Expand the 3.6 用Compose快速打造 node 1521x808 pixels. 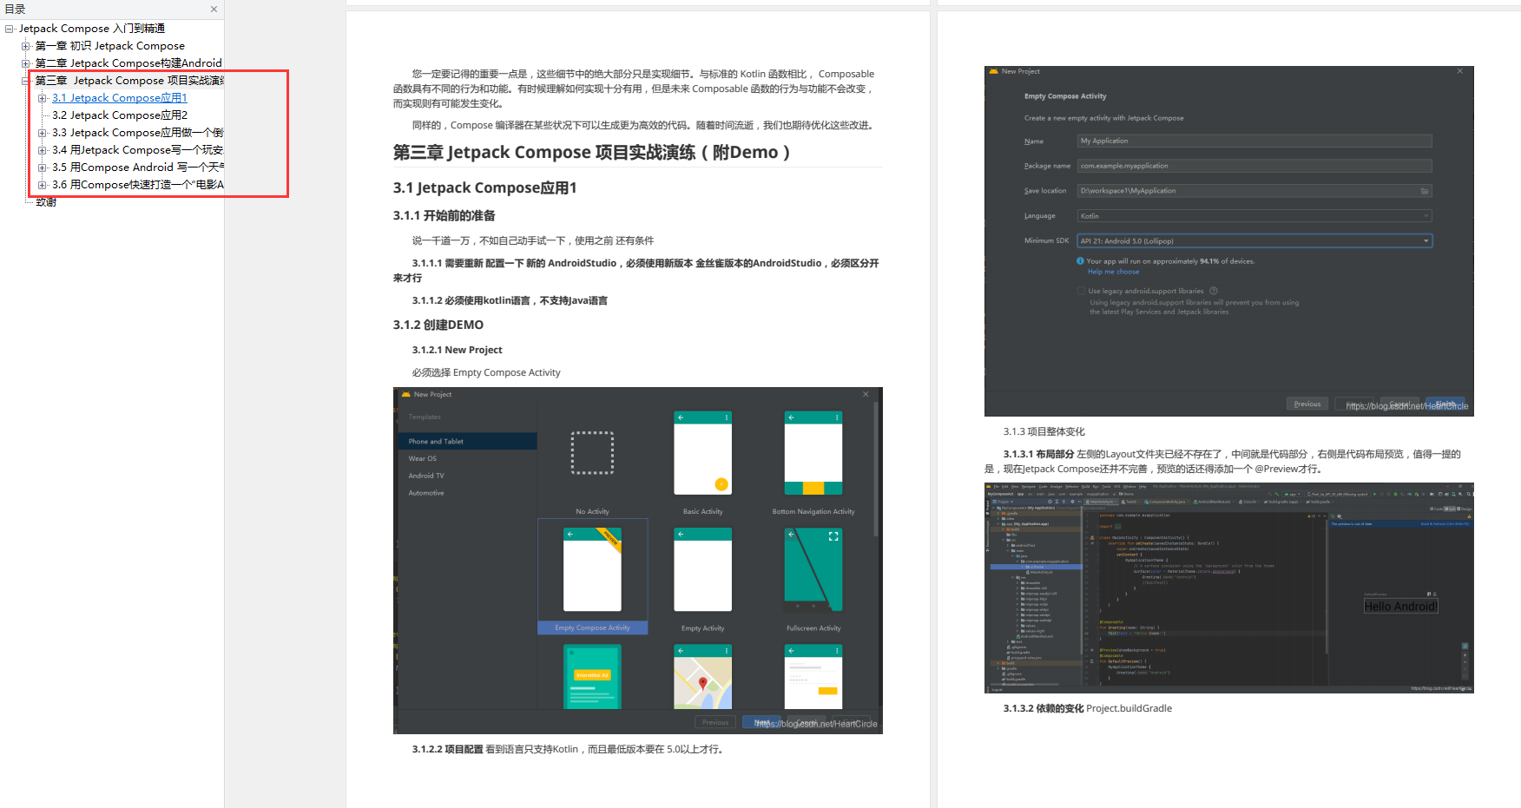[42, 185]
